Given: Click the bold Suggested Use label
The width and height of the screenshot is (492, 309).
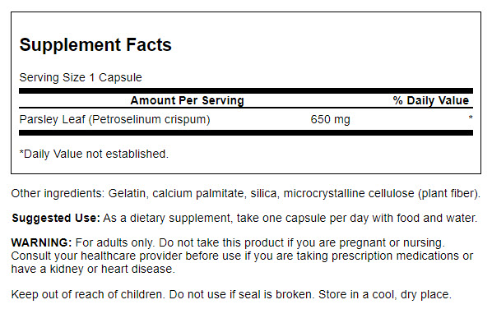Looking at the screenshot, I should point(56,218).
